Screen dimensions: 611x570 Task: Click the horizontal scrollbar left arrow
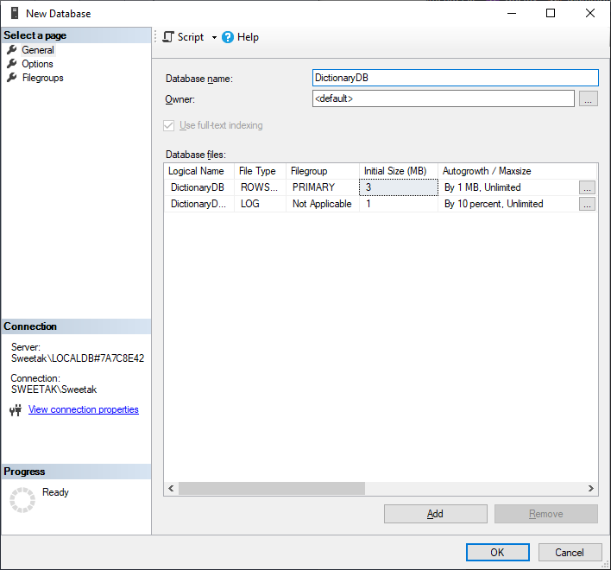(x=171, y=488)
